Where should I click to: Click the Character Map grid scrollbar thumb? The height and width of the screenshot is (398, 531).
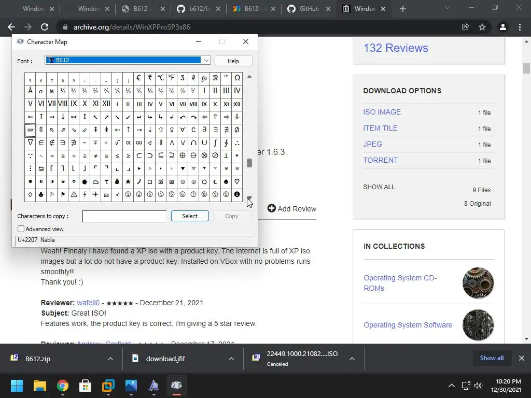(249, 163)
